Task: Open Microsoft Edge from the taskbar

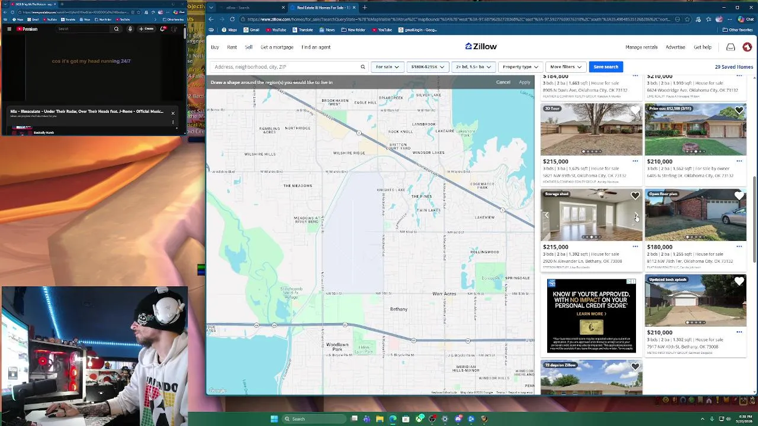Action: coord(393,419)
